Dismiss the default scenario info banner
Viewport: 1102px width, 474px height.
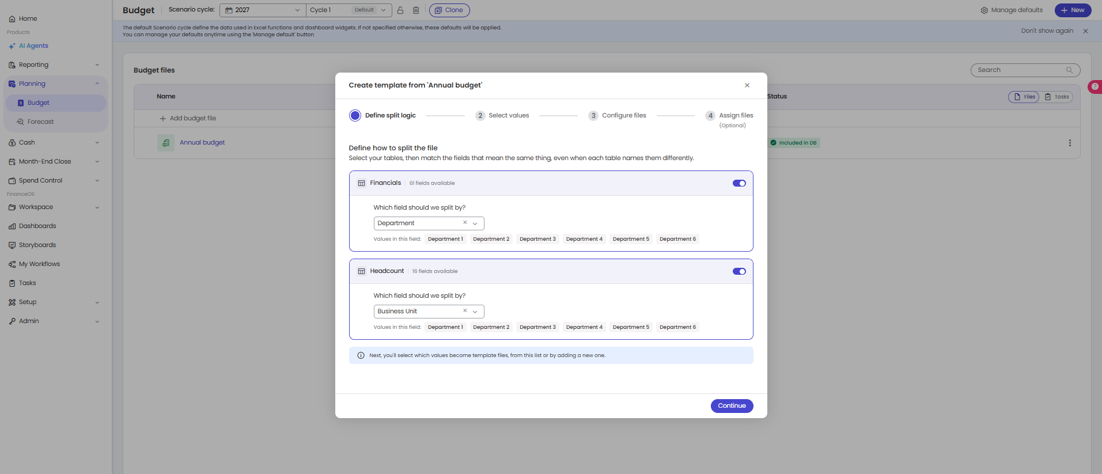coord(1085,31)
